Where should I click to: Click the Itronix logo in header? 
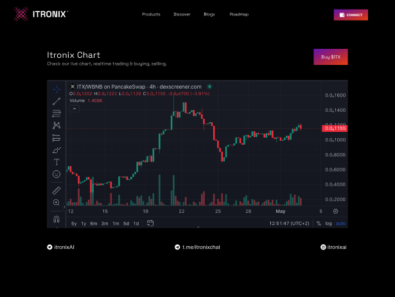point(41,14)
